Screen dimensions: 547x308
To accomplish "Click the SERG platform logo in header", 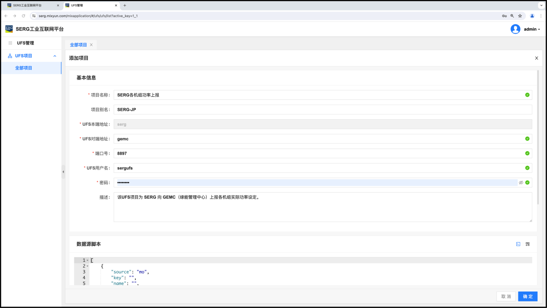I will pos(9,29).
